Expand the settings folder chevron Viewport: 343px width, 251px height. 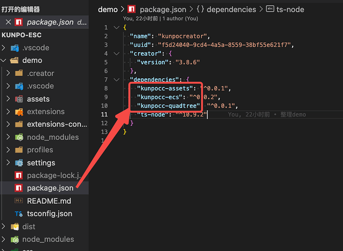point(8,163)
